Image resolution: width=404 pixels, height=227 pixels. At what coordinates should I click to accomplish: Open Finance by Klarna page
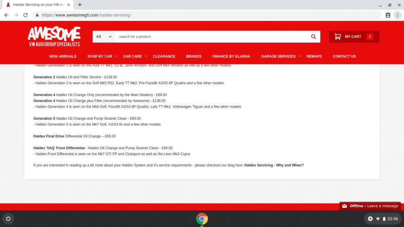[231, 56]
